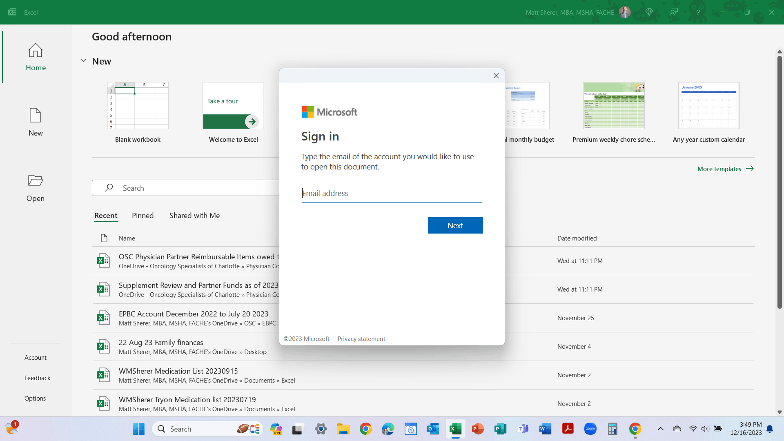Click the Open folder icon
Viewport: 784px width, 441px height.
click(36, 181)
